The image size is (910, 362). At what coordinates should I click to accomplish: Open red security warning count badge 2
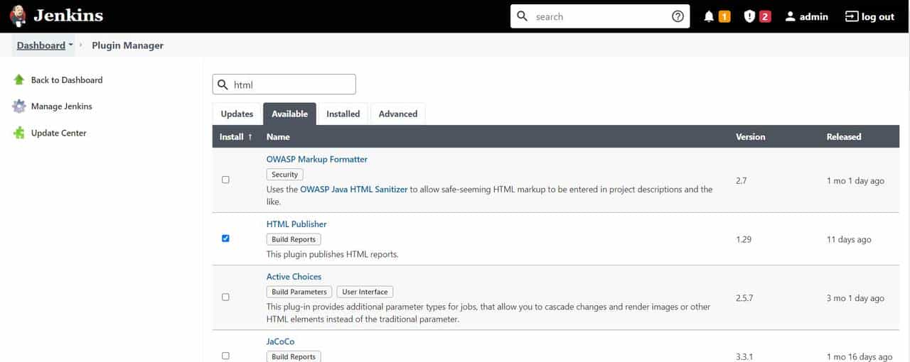click(765, 16)
